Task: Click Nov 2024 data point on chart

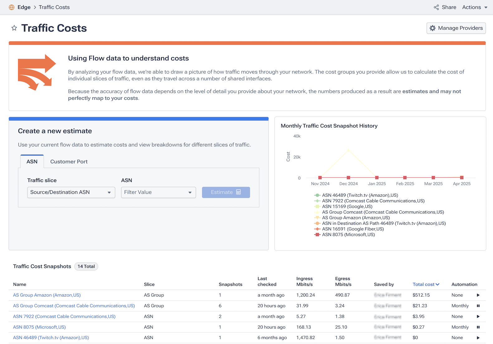Action: [320, 178]
